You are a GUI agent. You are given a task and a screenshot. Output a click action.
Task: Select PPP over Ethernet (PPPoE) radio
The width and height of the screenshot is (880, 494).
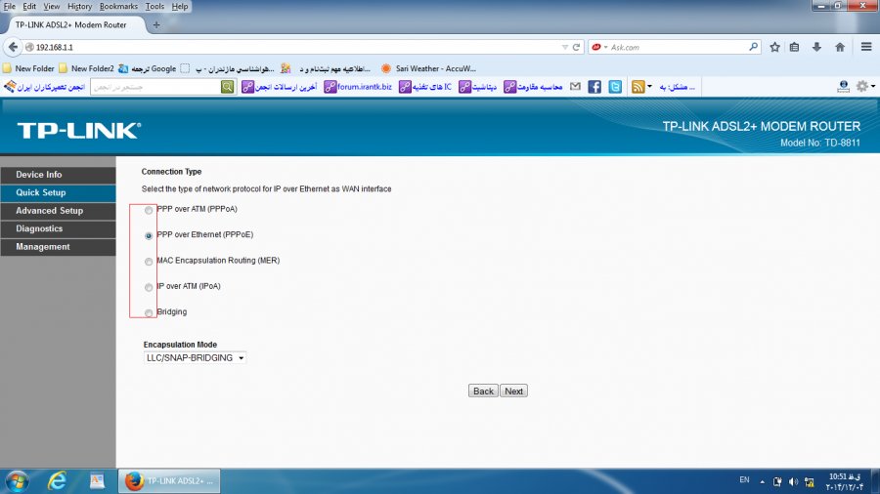pyautogui.click(x=149, y=236)
